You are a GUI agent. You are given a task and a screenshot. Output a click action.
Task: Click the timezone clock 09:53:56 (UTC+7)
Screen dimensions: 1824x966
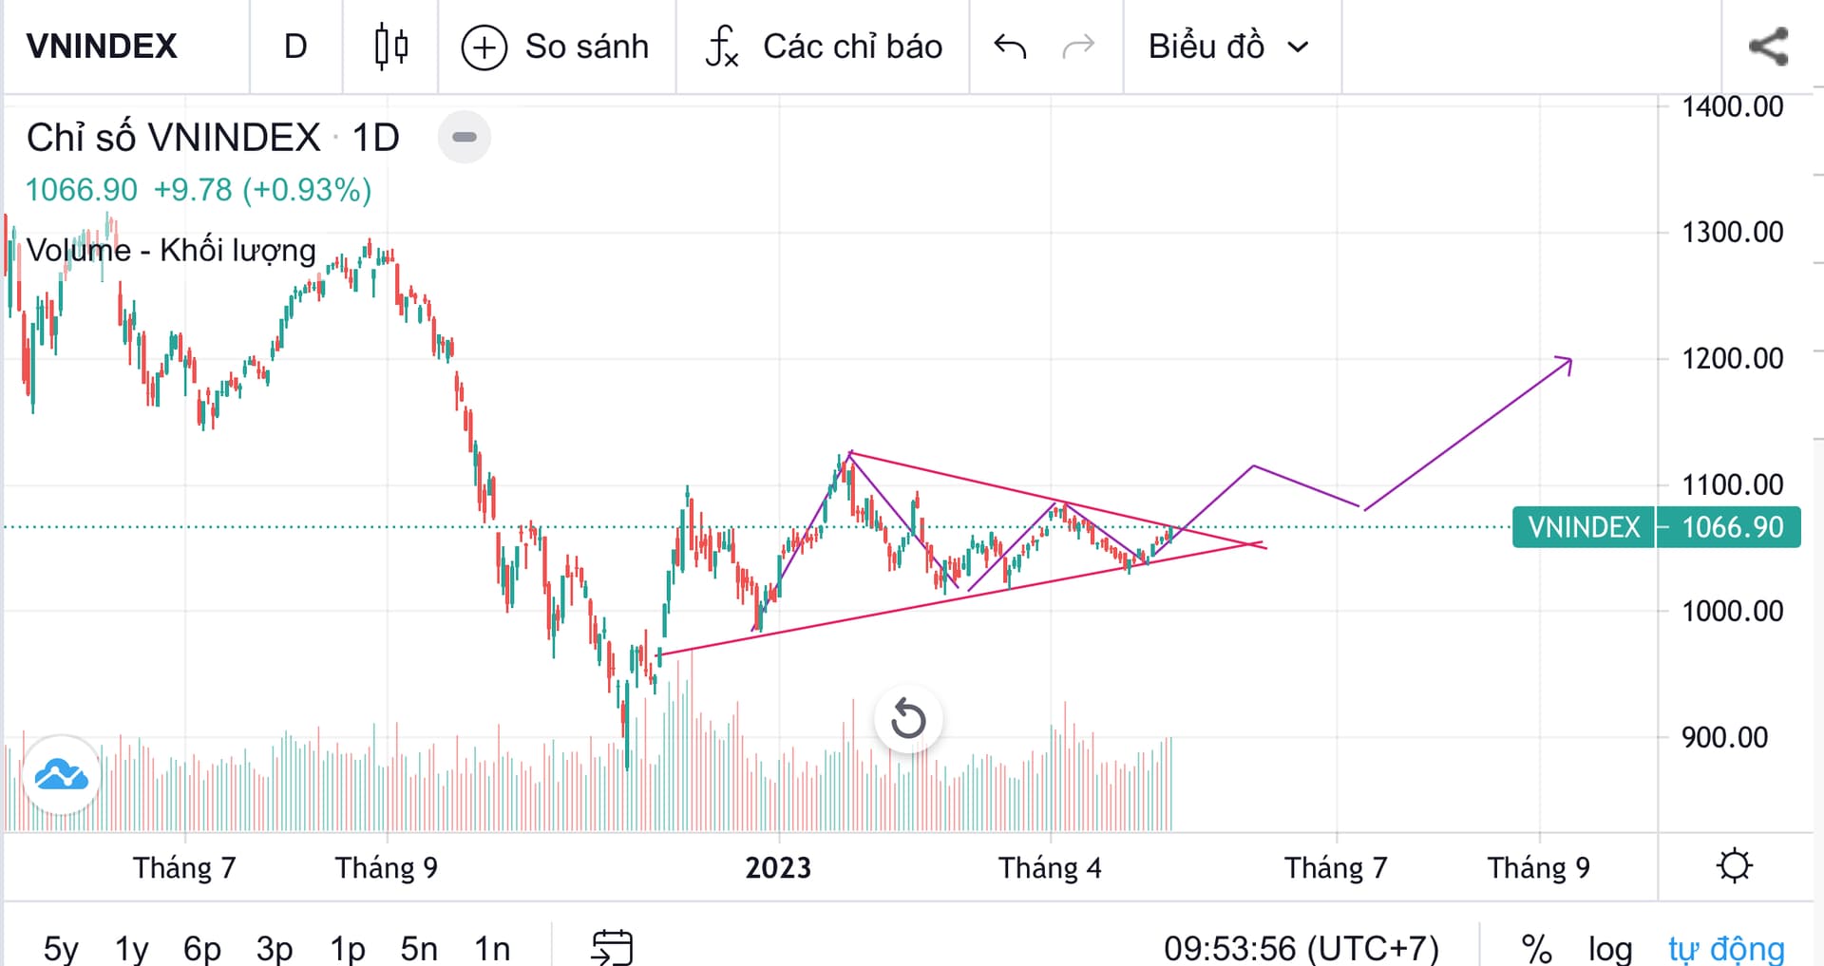pyautogui.click(x=1301, y=947)
